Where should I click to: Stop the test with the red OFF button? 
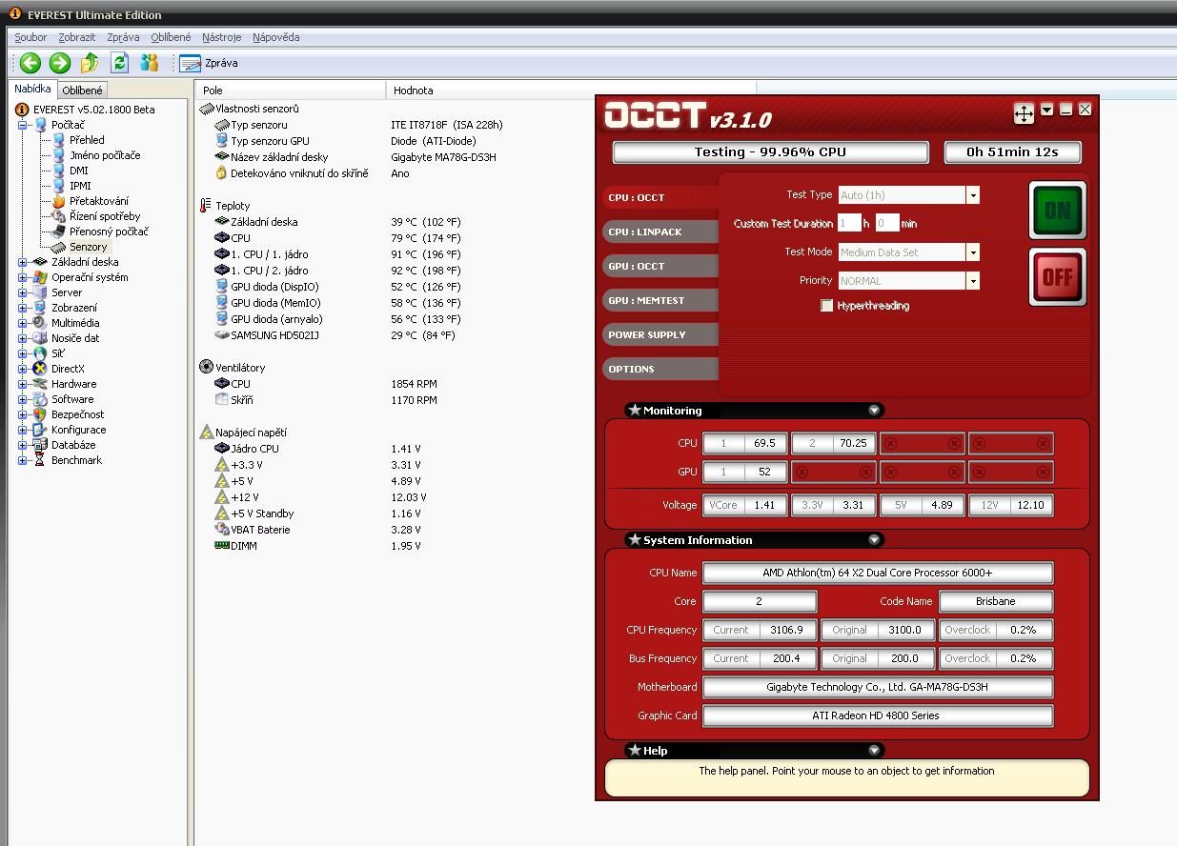click(x=1057, y=277)
